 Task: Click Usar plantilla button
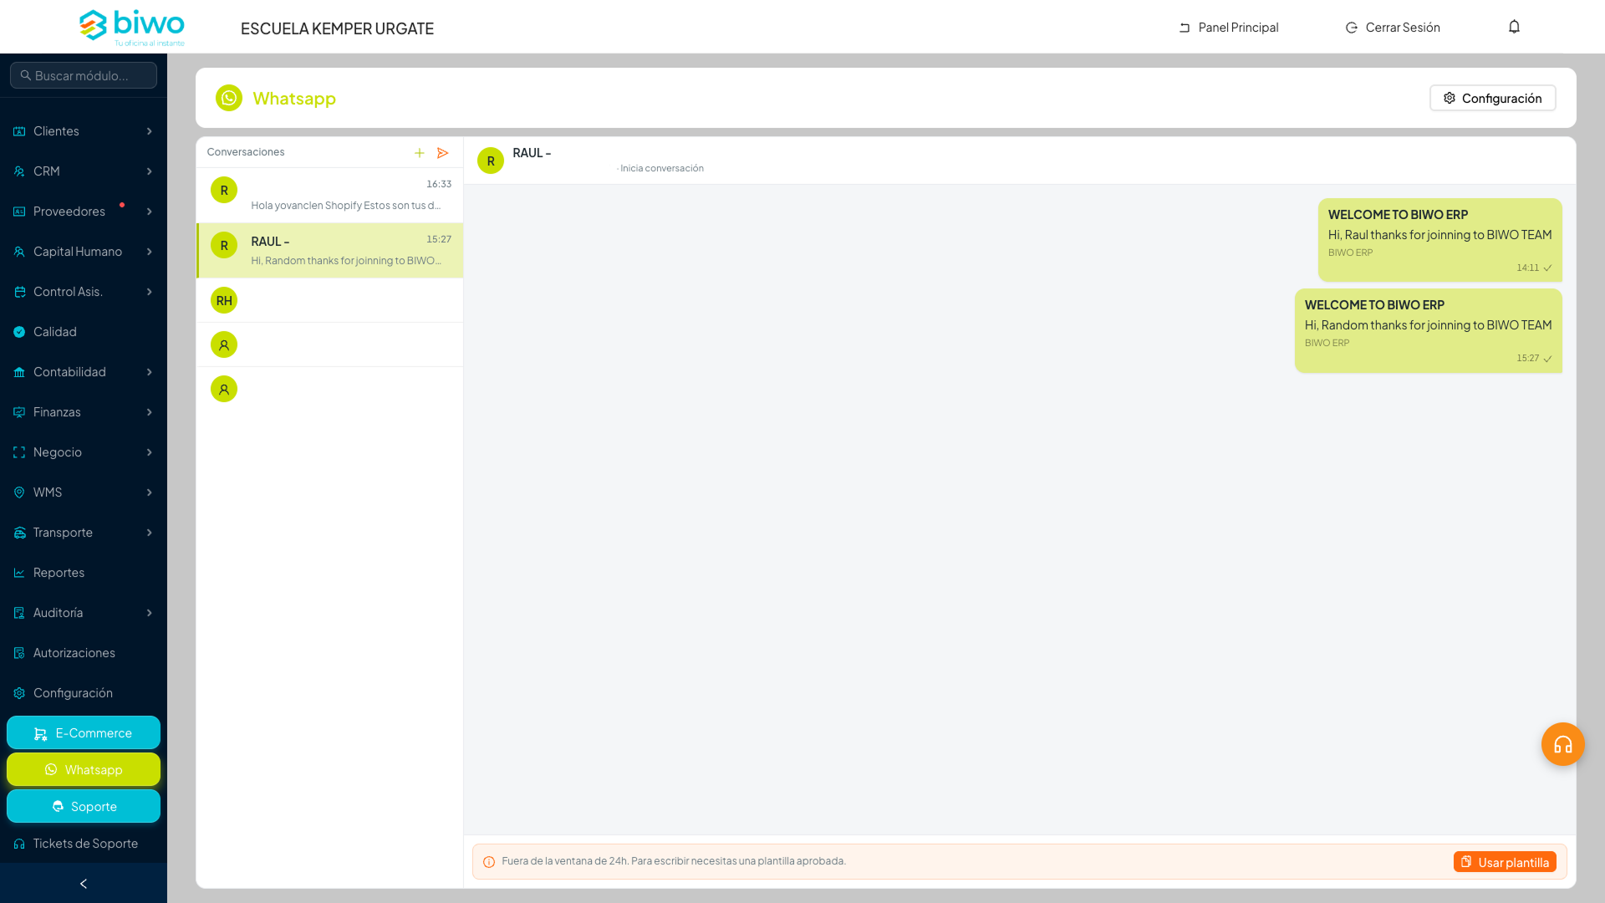pyautogui.click(x=1505, y=862)
